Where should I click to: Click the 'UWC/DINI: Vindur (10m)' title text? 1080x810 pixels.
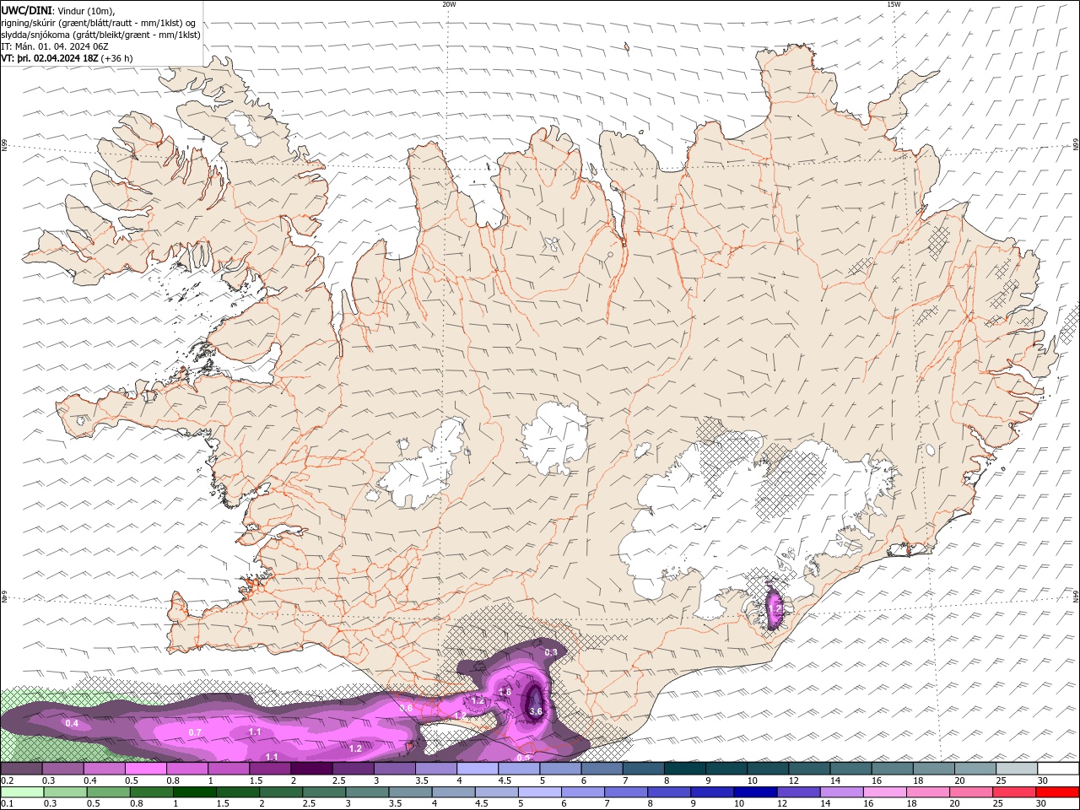(x=60, y=10)
